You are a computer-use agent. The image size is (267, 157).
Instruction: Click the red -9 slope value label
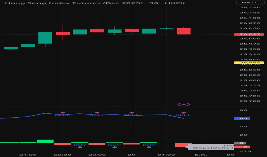click(242, 147)
